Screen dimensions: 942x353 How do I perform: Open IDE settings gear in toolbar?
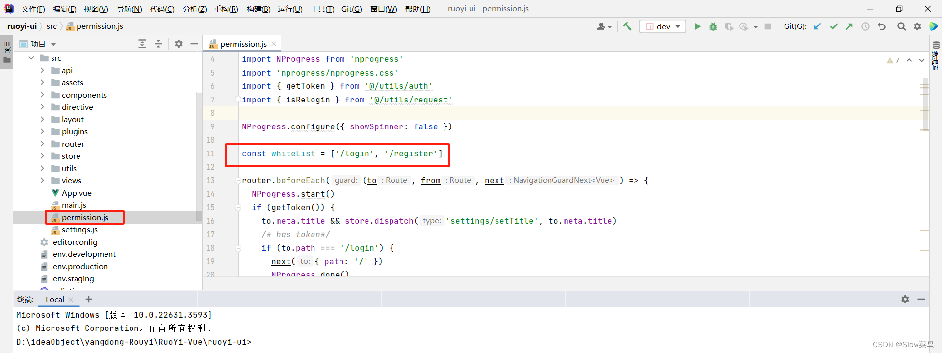point(917,26)
